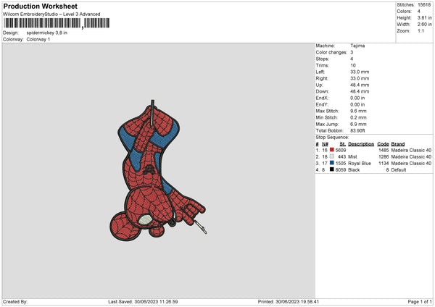Click the Min Stitch value '0.2 mm'
Screen dimensions: 435x307
358,117
